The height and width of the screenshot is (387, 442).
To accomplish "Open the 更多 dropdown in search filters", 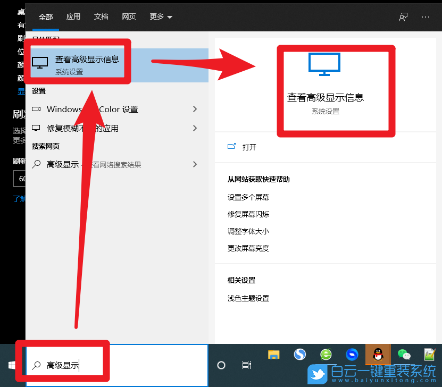I will tap(161, 16).
